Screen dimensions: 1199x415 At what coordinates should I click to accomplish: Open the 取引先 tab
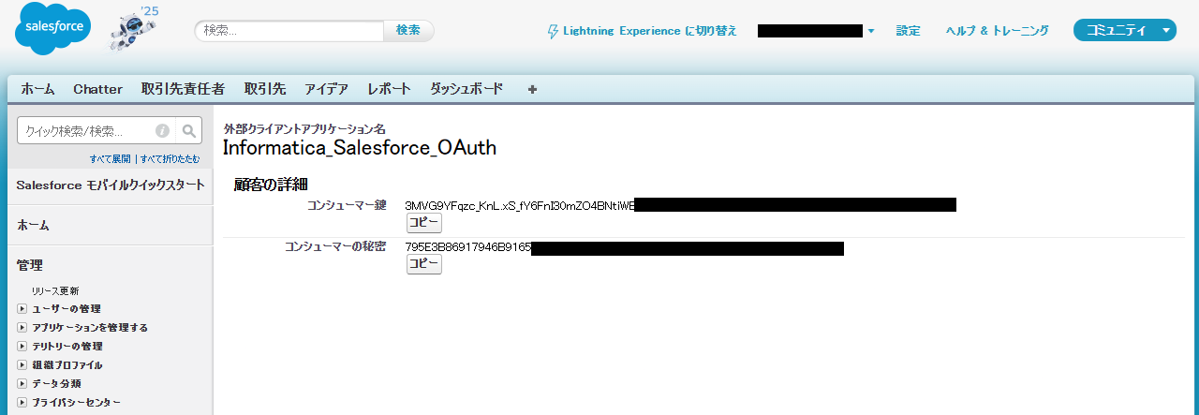point(265,89)
